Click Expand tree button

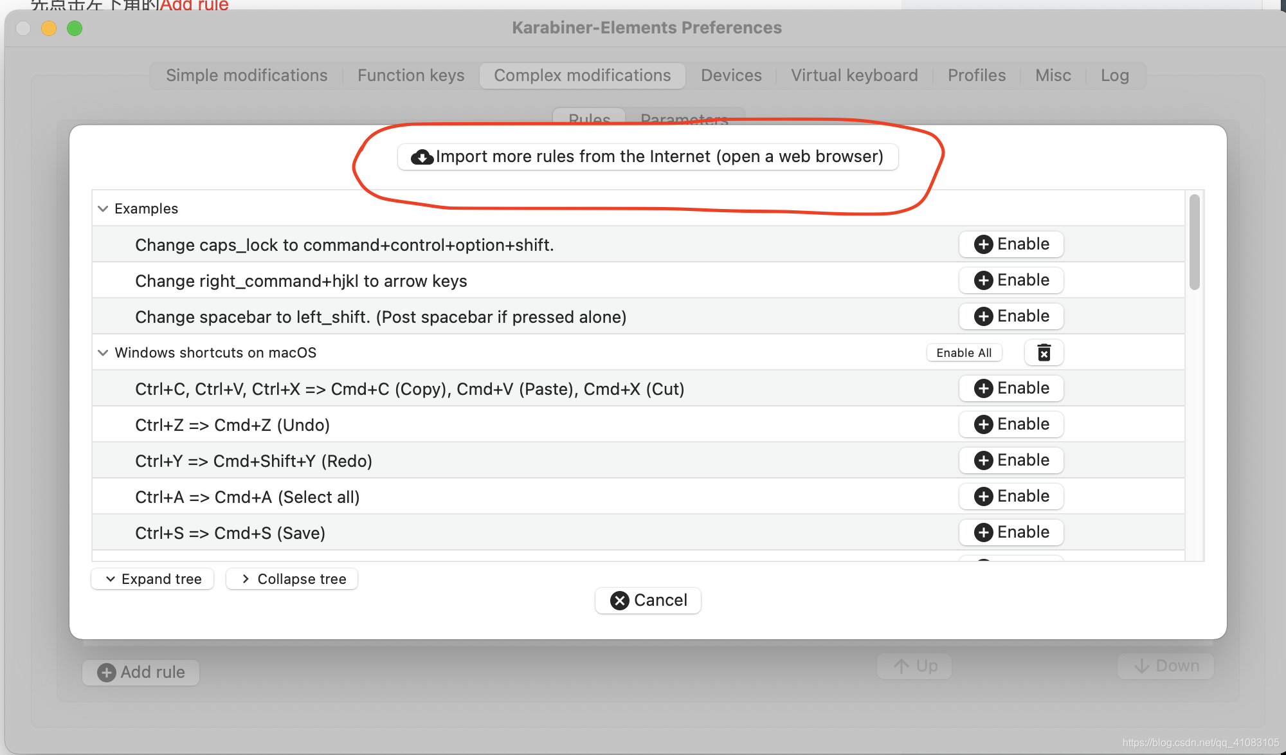(152, 579)
